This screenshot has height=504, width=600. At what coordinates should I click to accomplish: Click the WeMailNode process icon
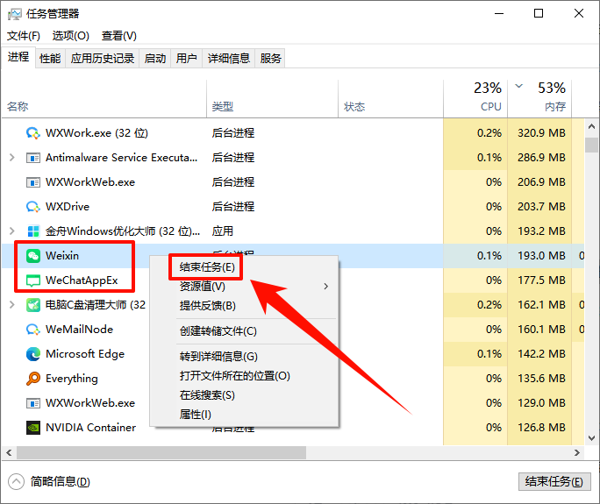(x=33, y=330)
